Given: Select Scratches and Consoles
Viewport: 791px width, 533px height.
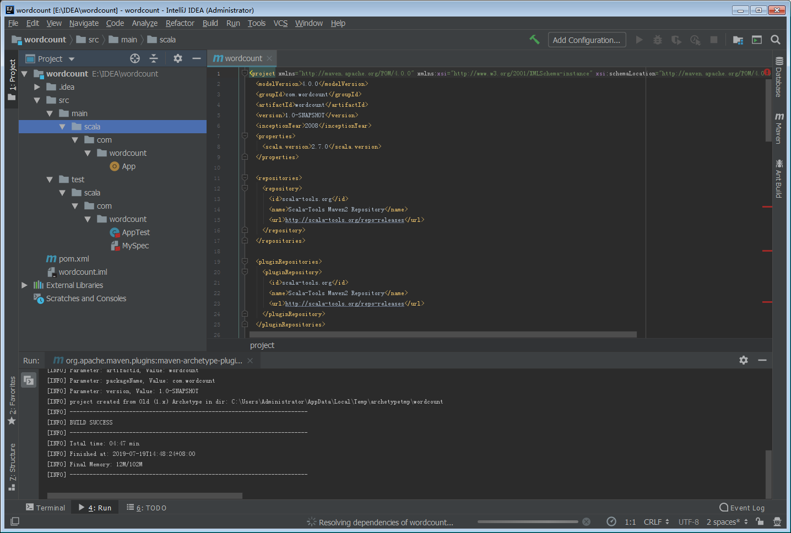Looking at the screenshot, I should (80, 298).
